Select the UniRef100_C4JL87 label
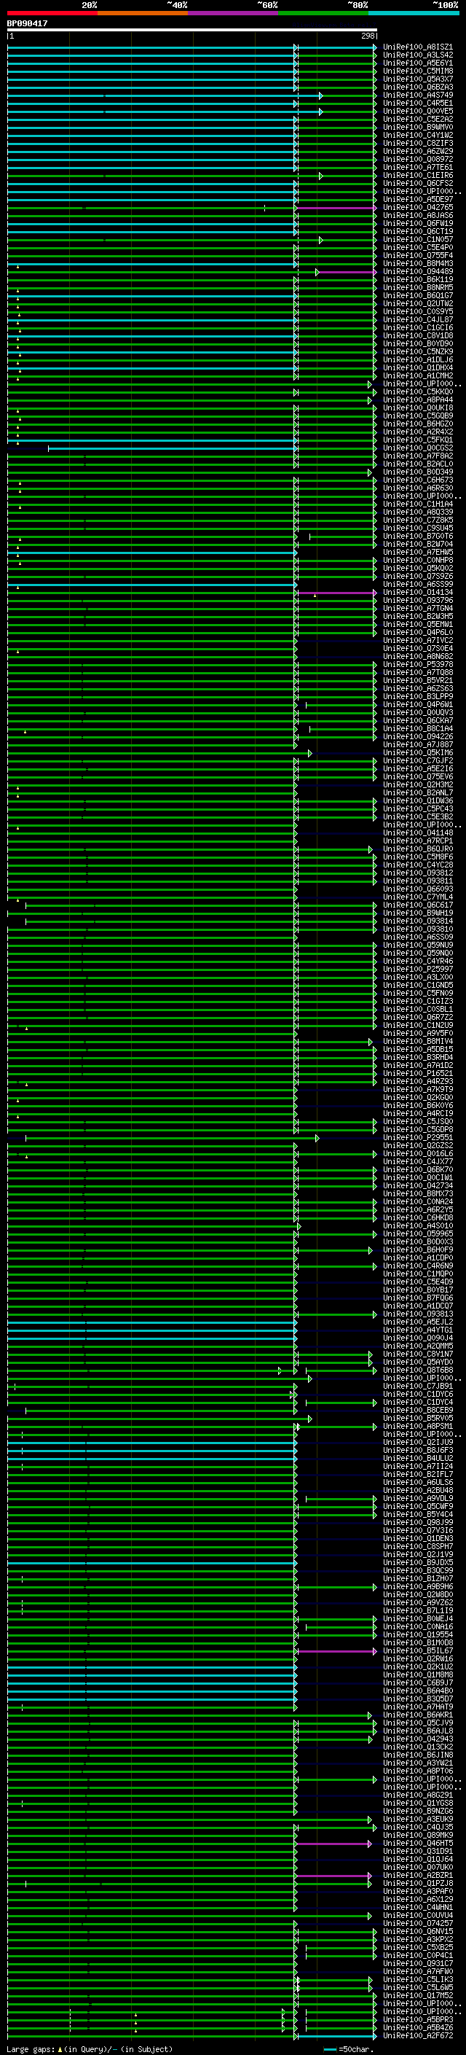 coord(418,320)
